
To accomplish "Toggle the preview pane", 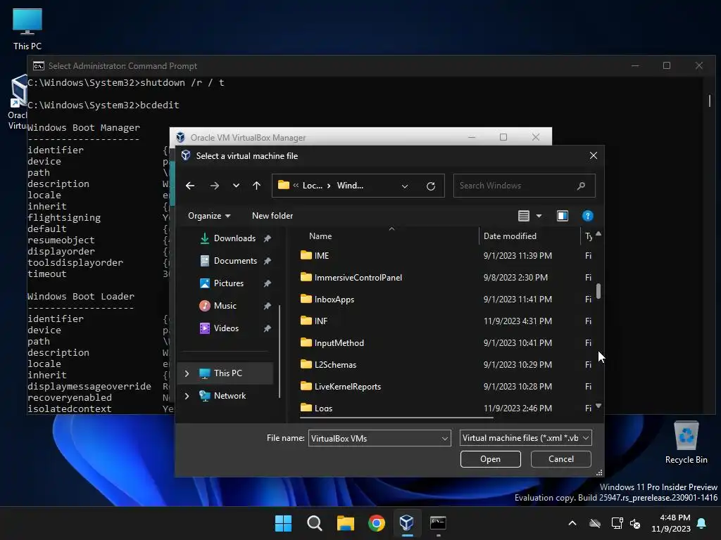I will tap(563, 216).
